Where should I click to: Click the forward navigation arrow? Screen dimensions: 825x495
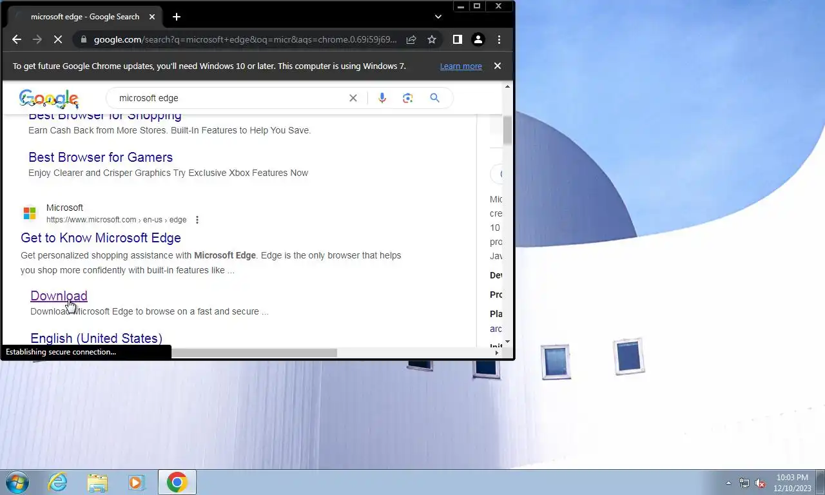[37, 39]
